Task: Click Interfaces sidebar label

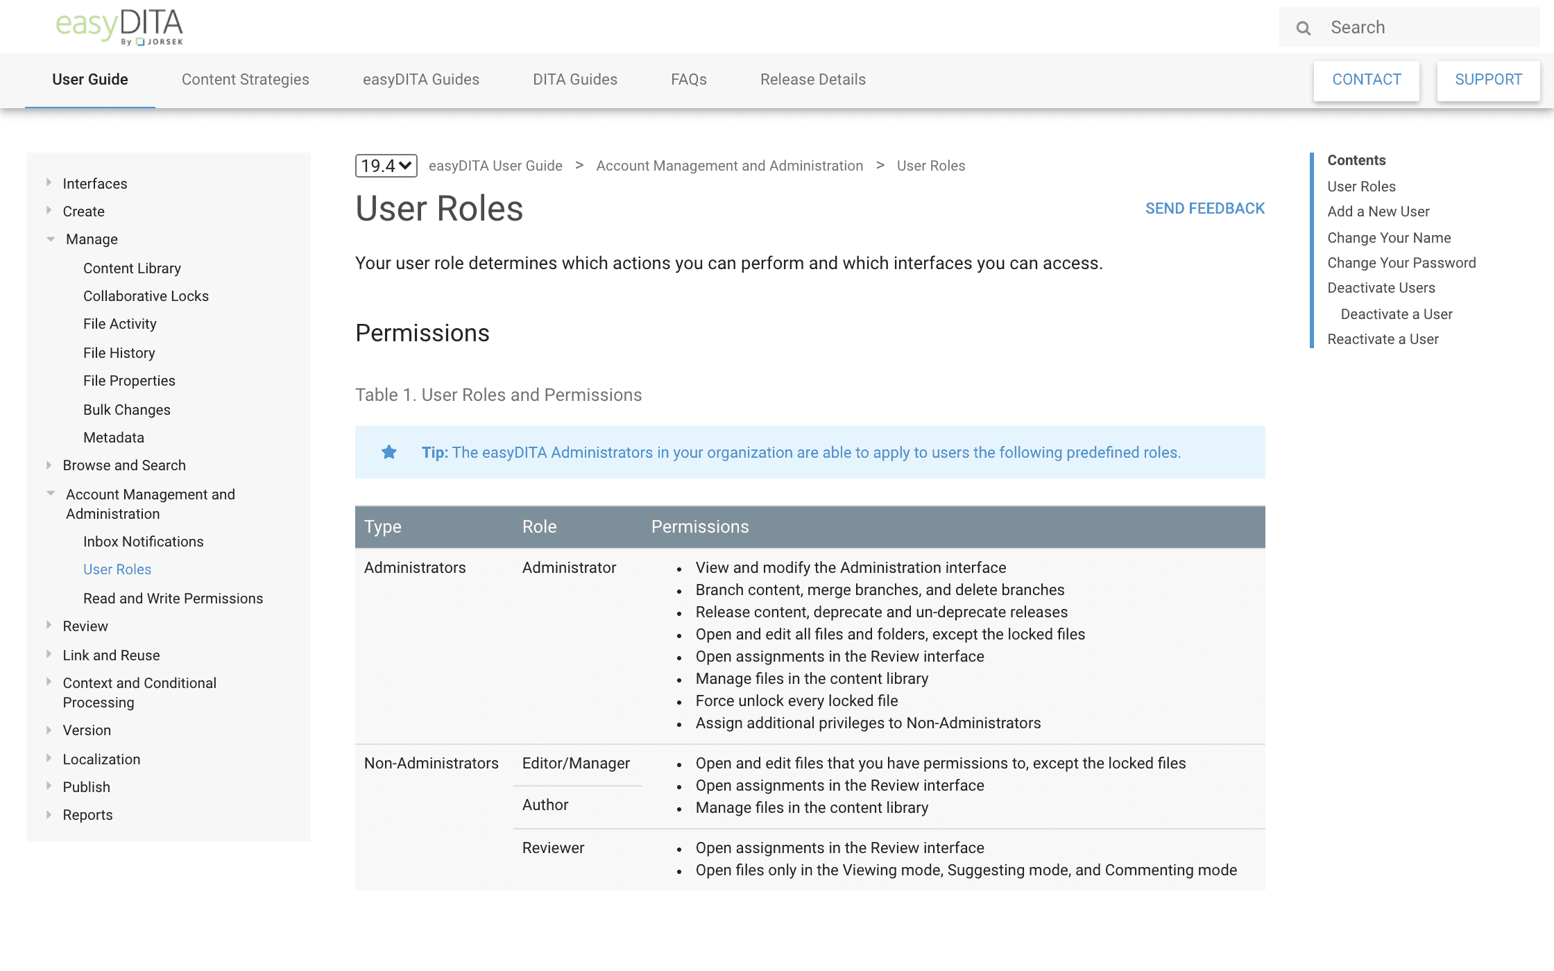Action: point(95,184)
